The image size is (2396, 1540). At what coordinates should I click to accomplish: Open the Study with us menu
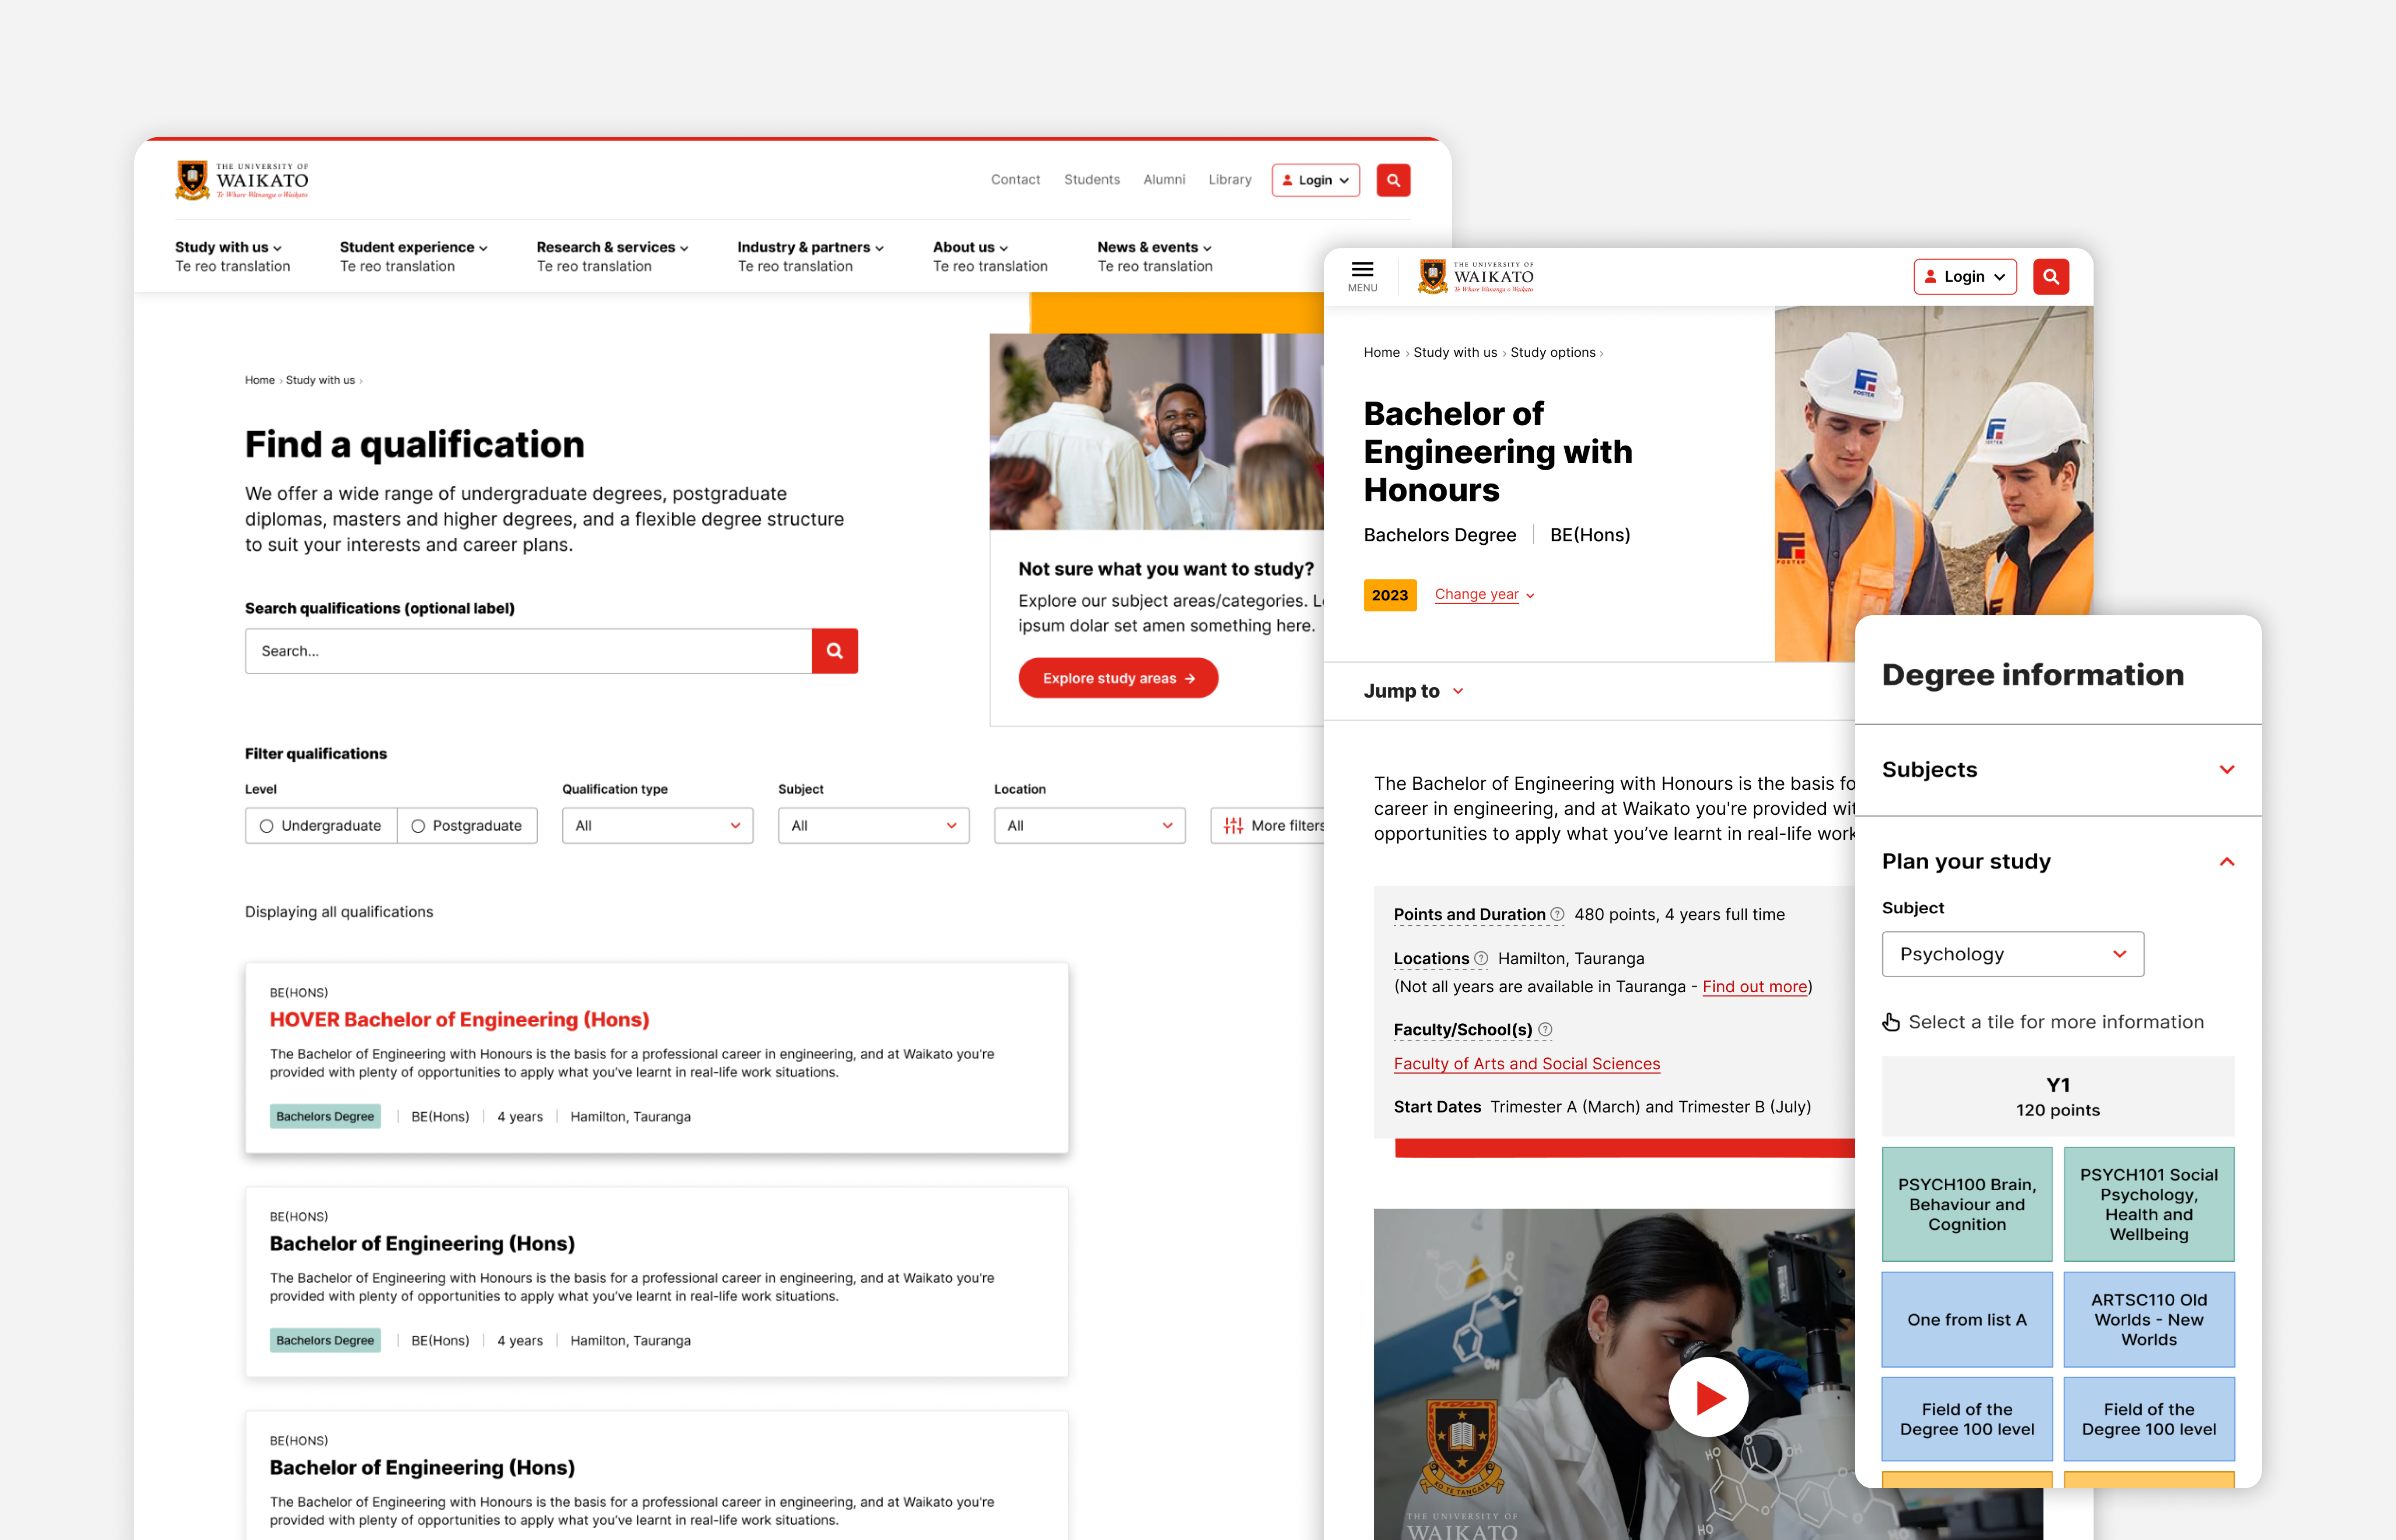228,247
